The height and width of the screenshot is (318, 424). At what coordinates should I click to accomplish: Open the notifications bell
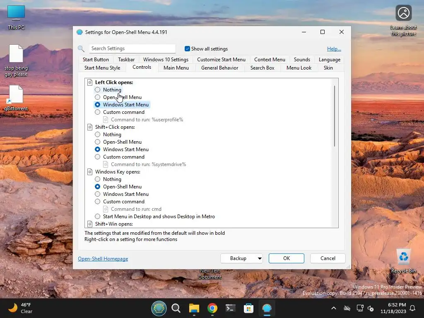point(413,308)
